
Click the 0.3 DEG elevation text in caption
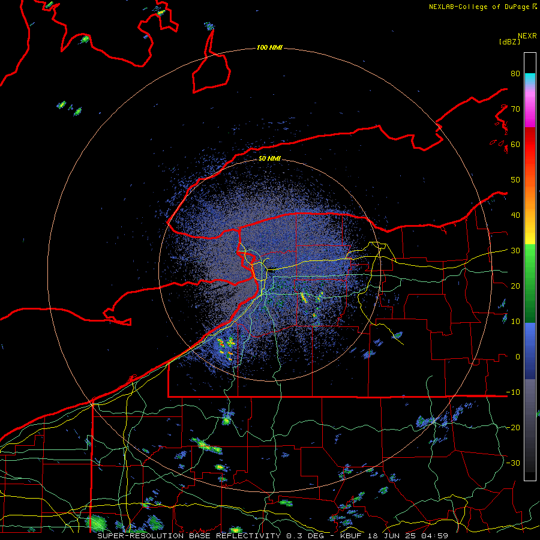pos(306,536)
